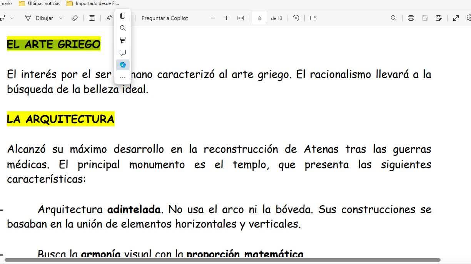Focus the page number field showing 8
471x264 pixels.
pos(259,18)
